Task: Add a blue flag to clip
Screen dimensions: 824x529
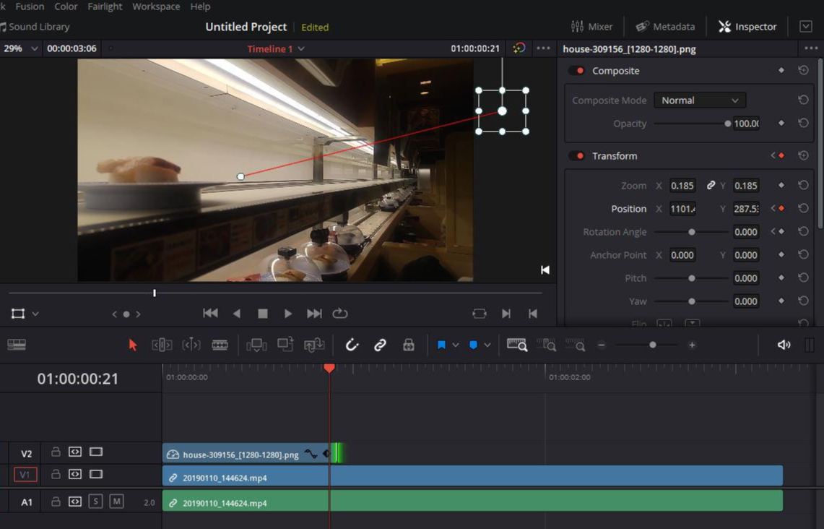Action: [x=441, y=345]
